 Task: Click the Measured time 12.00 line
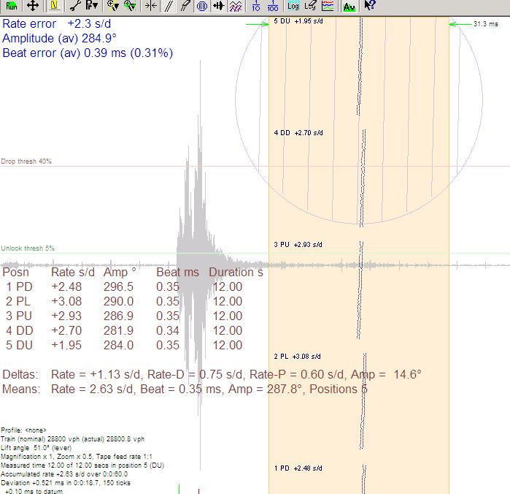click(x=82, y=465)
